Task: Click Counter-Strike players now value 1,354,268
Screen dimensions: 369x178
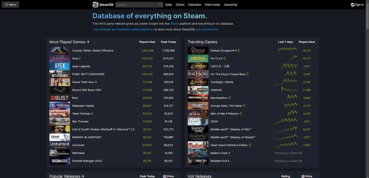Action: pyautogui.click(x=147, y=51)
